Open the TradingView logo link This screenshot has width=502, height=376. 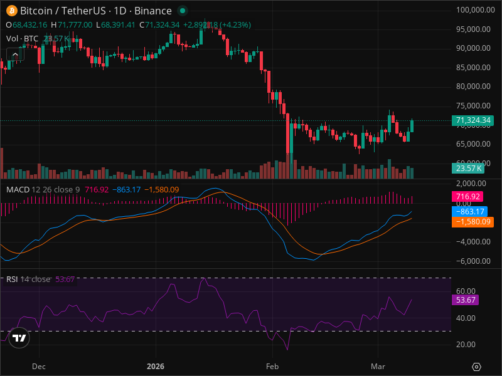(19, 338)
